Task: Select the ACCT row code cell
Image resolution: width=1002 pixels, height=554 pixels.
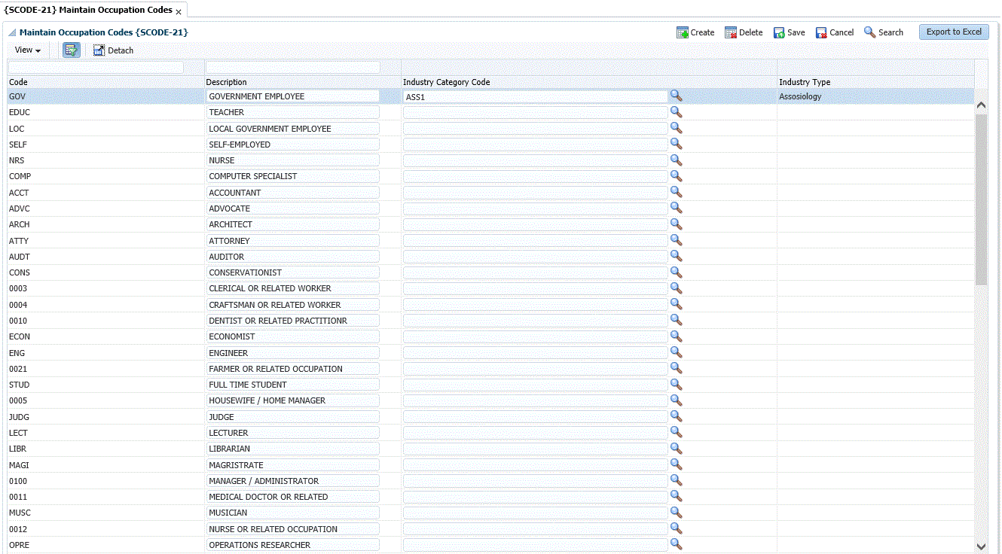Action: pyautogui.click(x=19, y=193)
